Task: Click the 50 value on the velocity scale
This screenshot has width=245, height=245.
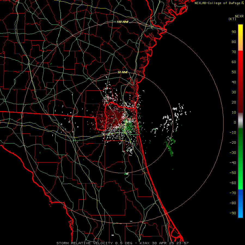Action: 234,72
